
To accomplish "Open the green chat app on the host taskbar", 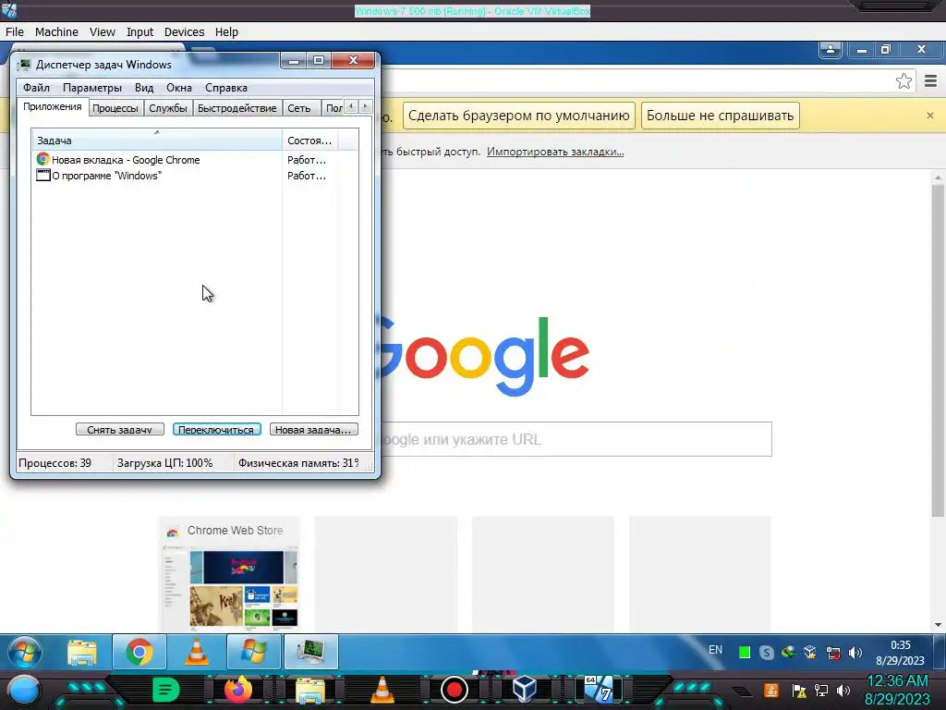I will tap(165, 690).
